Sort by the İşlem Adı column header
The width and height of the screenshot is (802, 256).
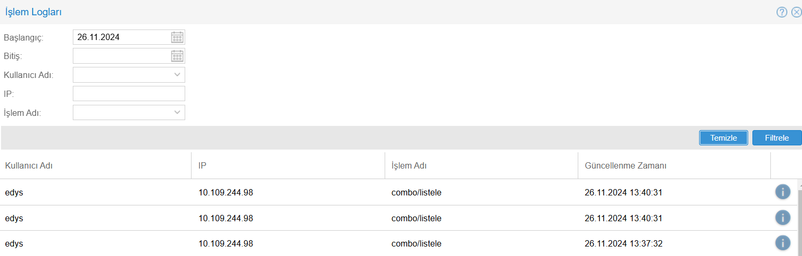click(x=409, y=165)
